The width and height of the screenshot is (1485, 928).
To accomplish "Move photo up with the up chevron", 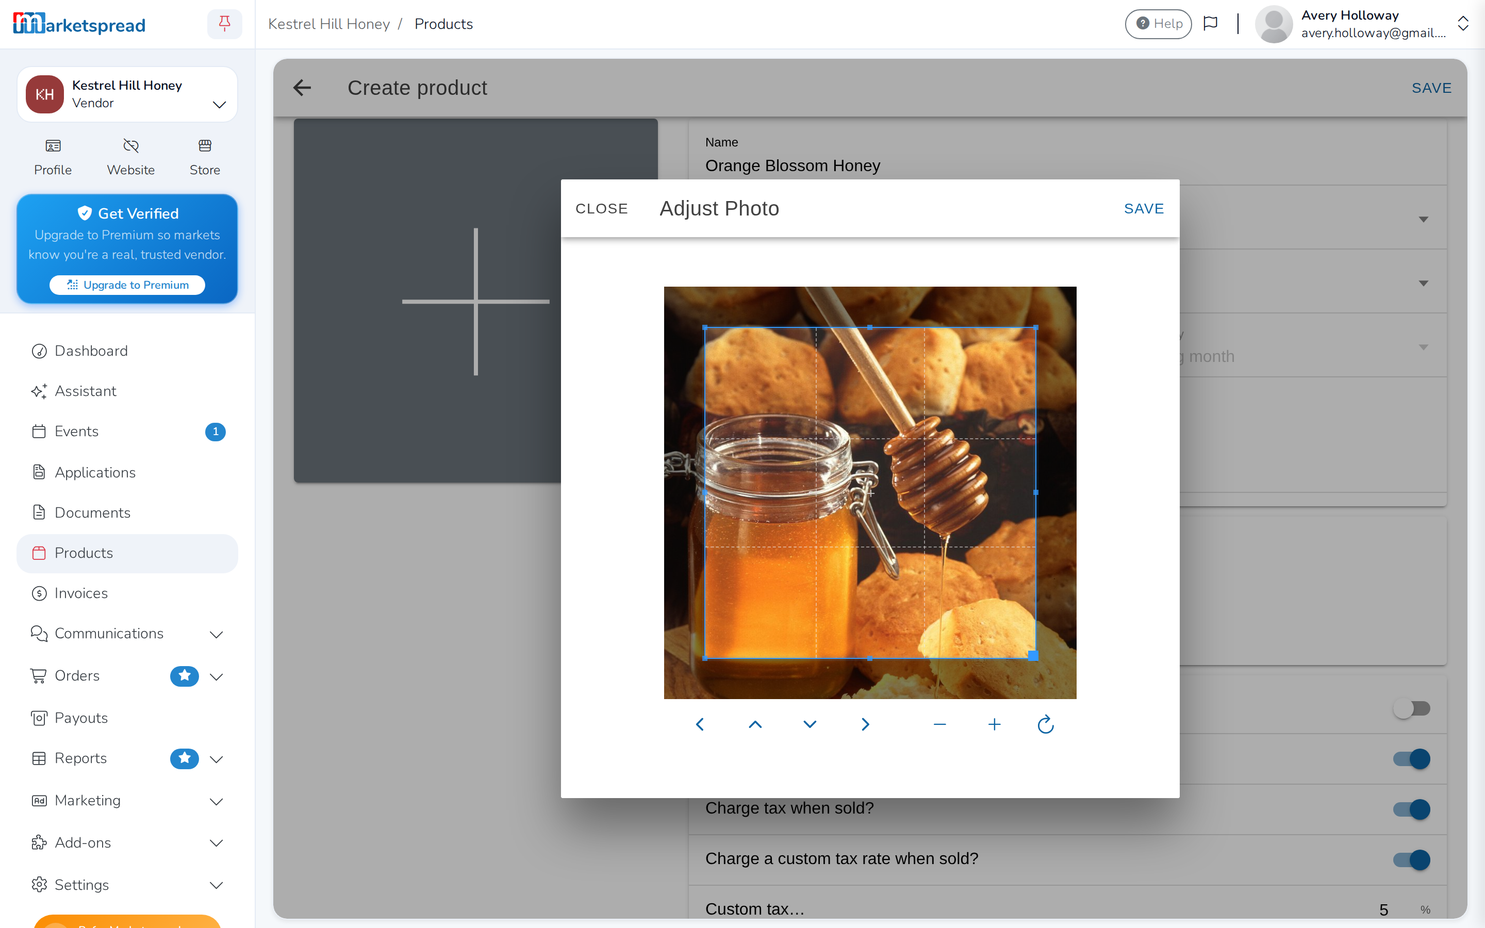I will [755, 724].
